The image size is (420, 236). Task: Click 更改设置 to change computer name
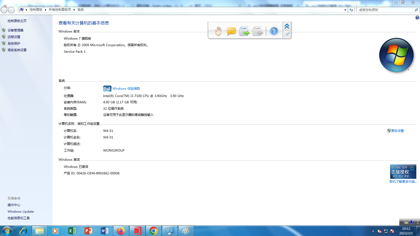tap(397, 131)
